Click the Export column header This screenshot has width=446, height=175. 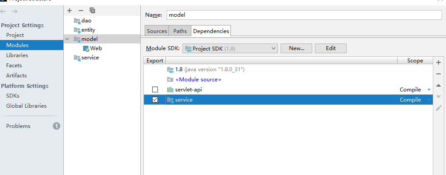pos(155,61)
